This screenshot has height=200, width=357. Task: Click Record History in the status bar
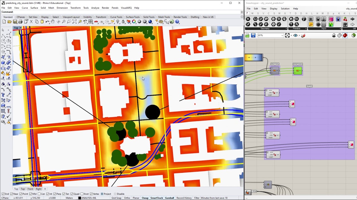(184, 198)
